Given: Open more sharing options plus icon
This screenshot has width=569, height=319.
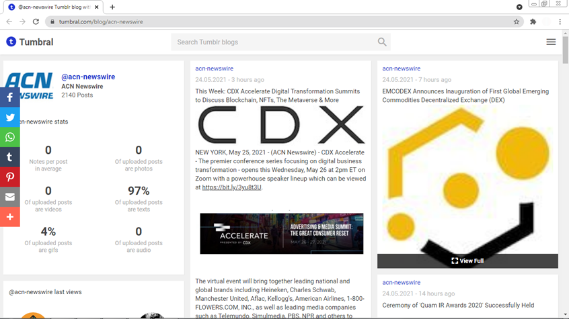Looking at the screenshot, I should 10,217.
